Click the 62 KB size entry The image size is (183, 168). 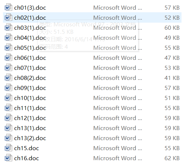pos(172,158)
